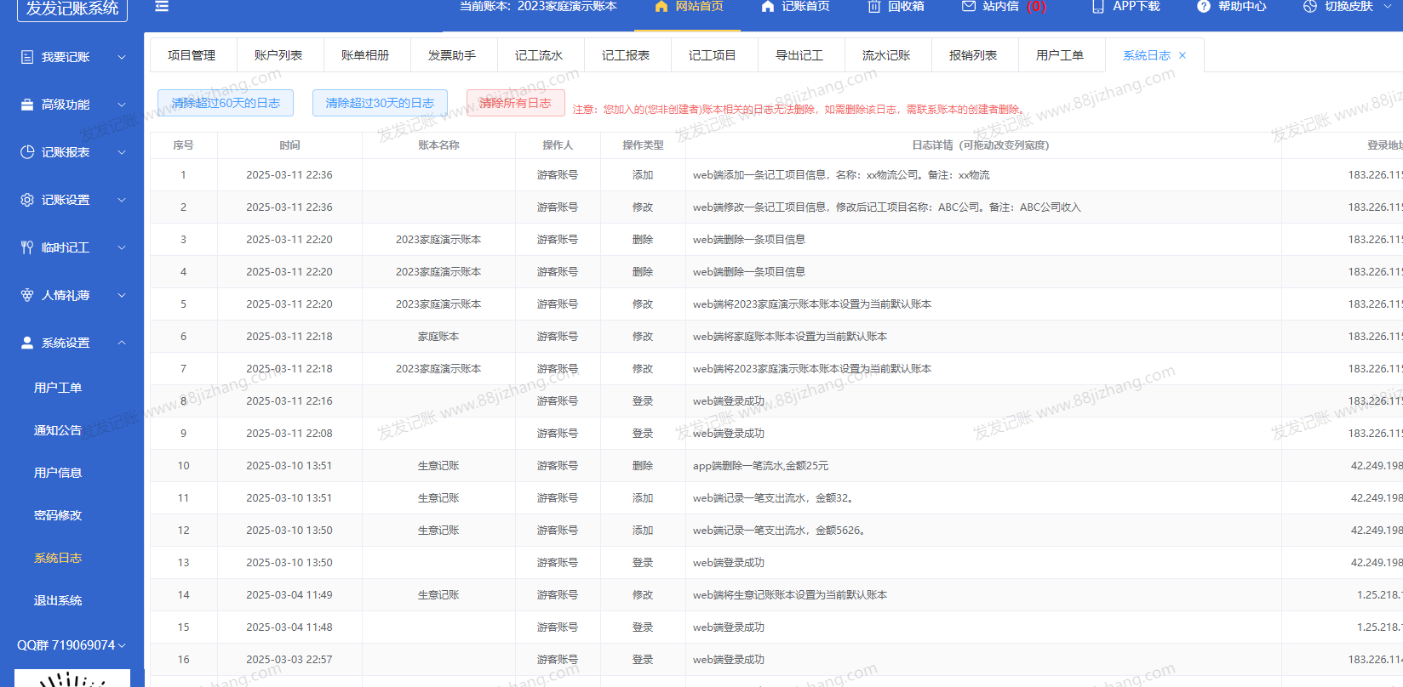Open 用户工单 in the sidebar submenu

pyautogui.click(x=58, y=388)
